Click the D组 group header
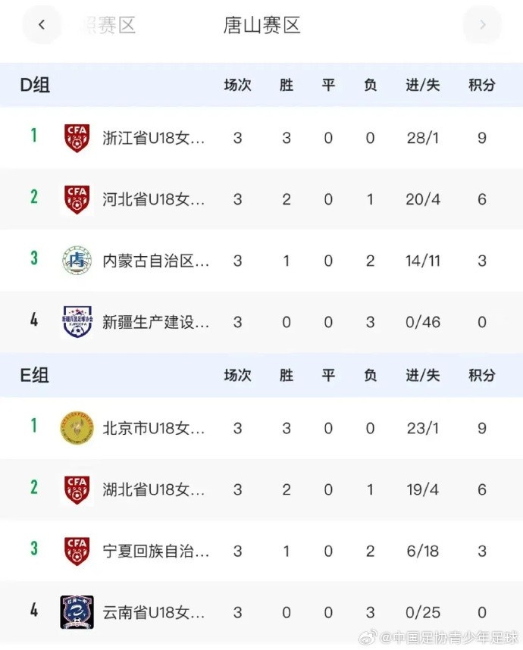Viewport: 523px width, 650px height. click(x=35, y=85)
